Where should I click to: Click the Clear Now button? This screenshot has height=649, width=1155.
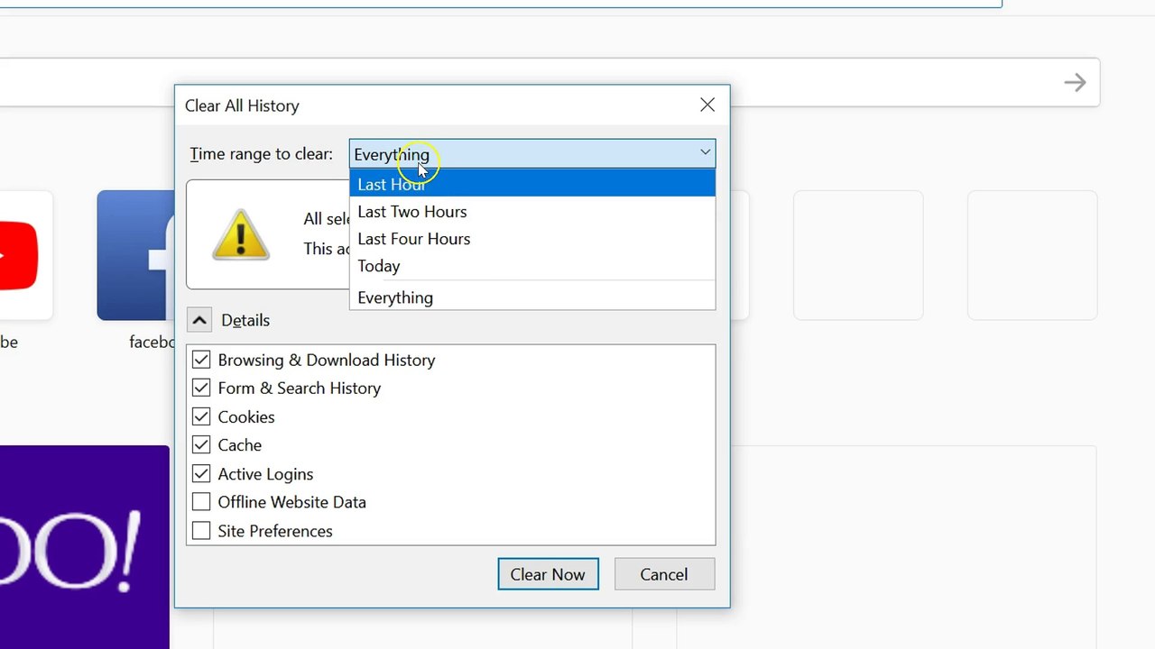(x=548, y=574)
